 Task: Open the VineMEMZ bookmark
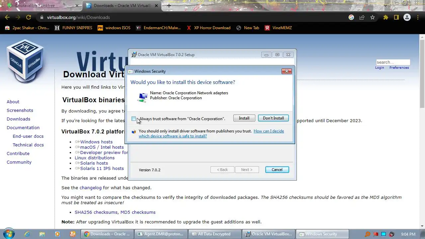[x=278, y=28]
